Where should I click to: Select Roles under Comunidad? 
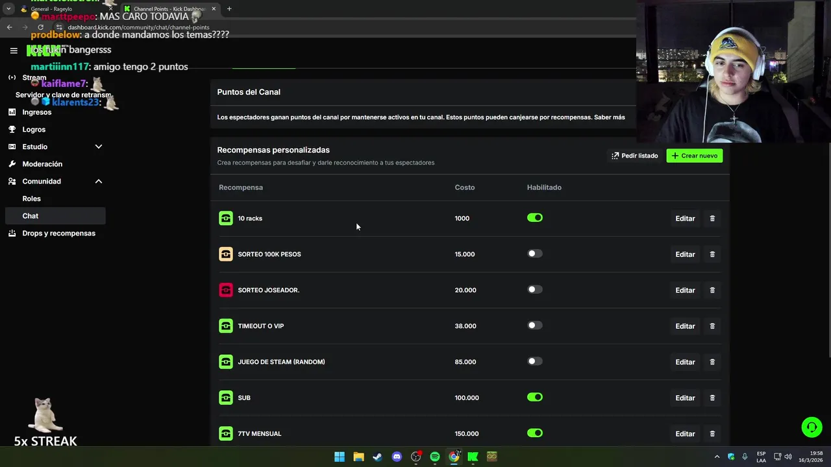pyautogui.click(x=31, y=198)
